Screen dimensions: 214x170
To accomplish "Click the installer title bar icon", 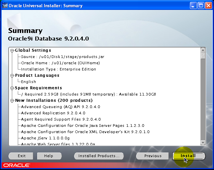I will (5, 6).
